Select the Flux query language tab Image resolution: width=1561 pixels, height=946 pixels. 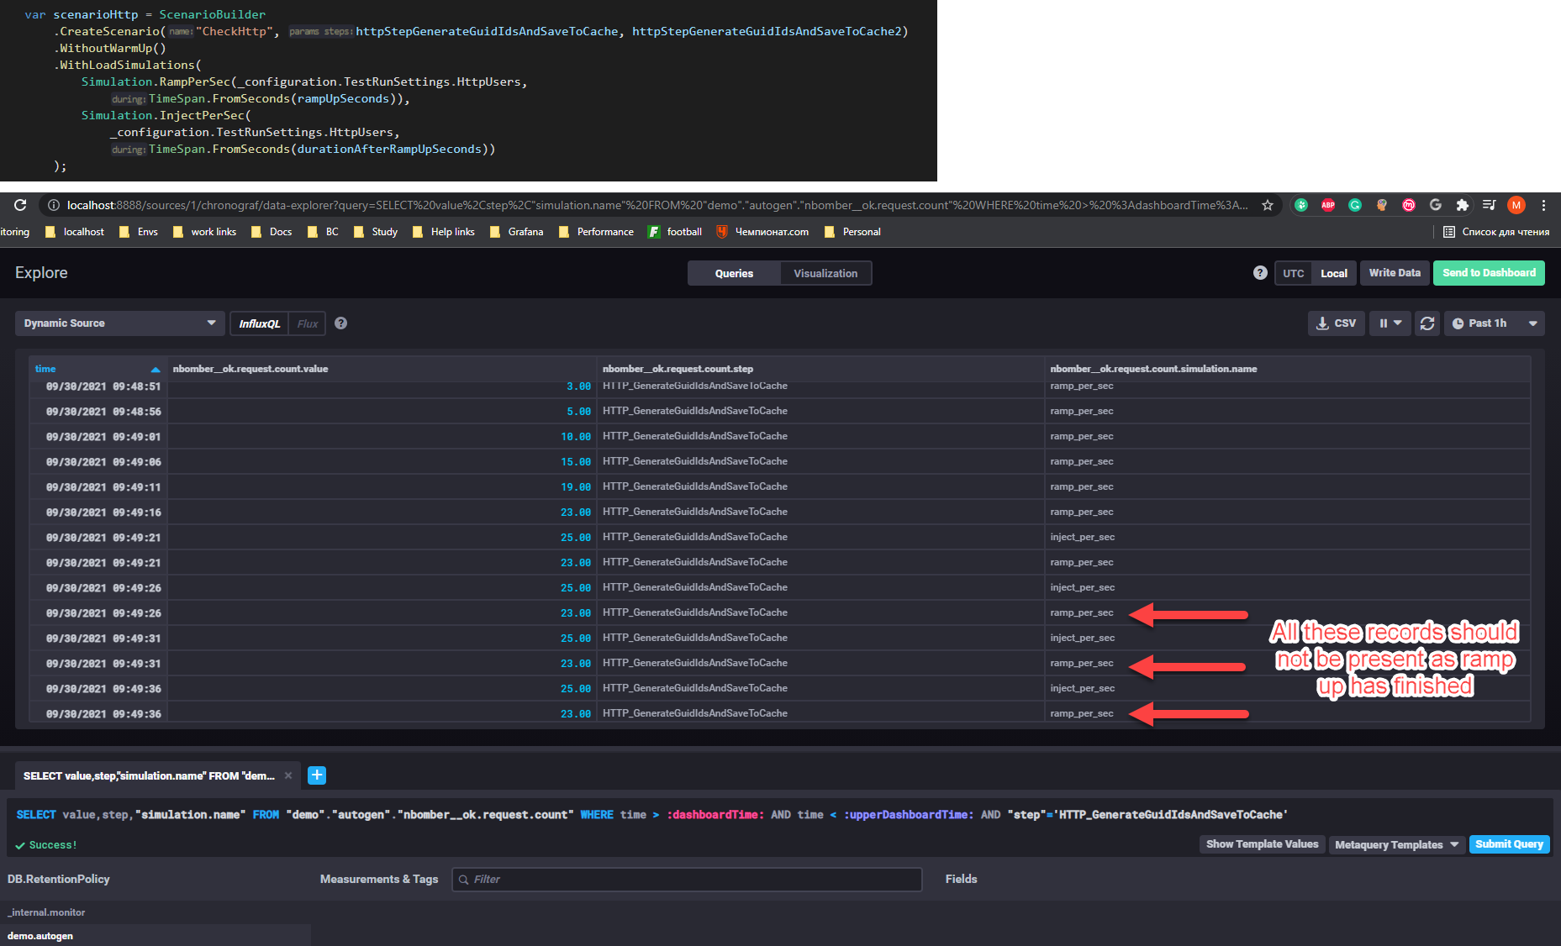click(307, 323)
